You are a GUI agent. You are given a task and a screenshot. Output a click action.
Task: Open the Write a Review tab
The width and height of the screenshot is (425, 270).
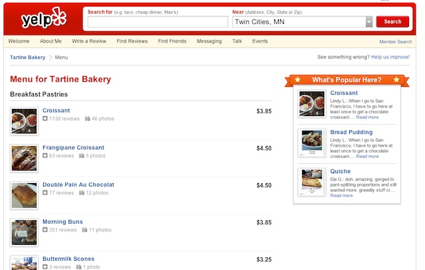tap(89, 41)
